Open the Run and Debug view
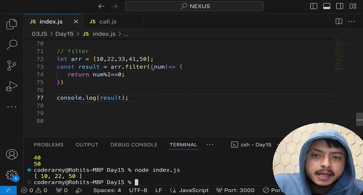The image size is (363, 195). pos(11,86)
